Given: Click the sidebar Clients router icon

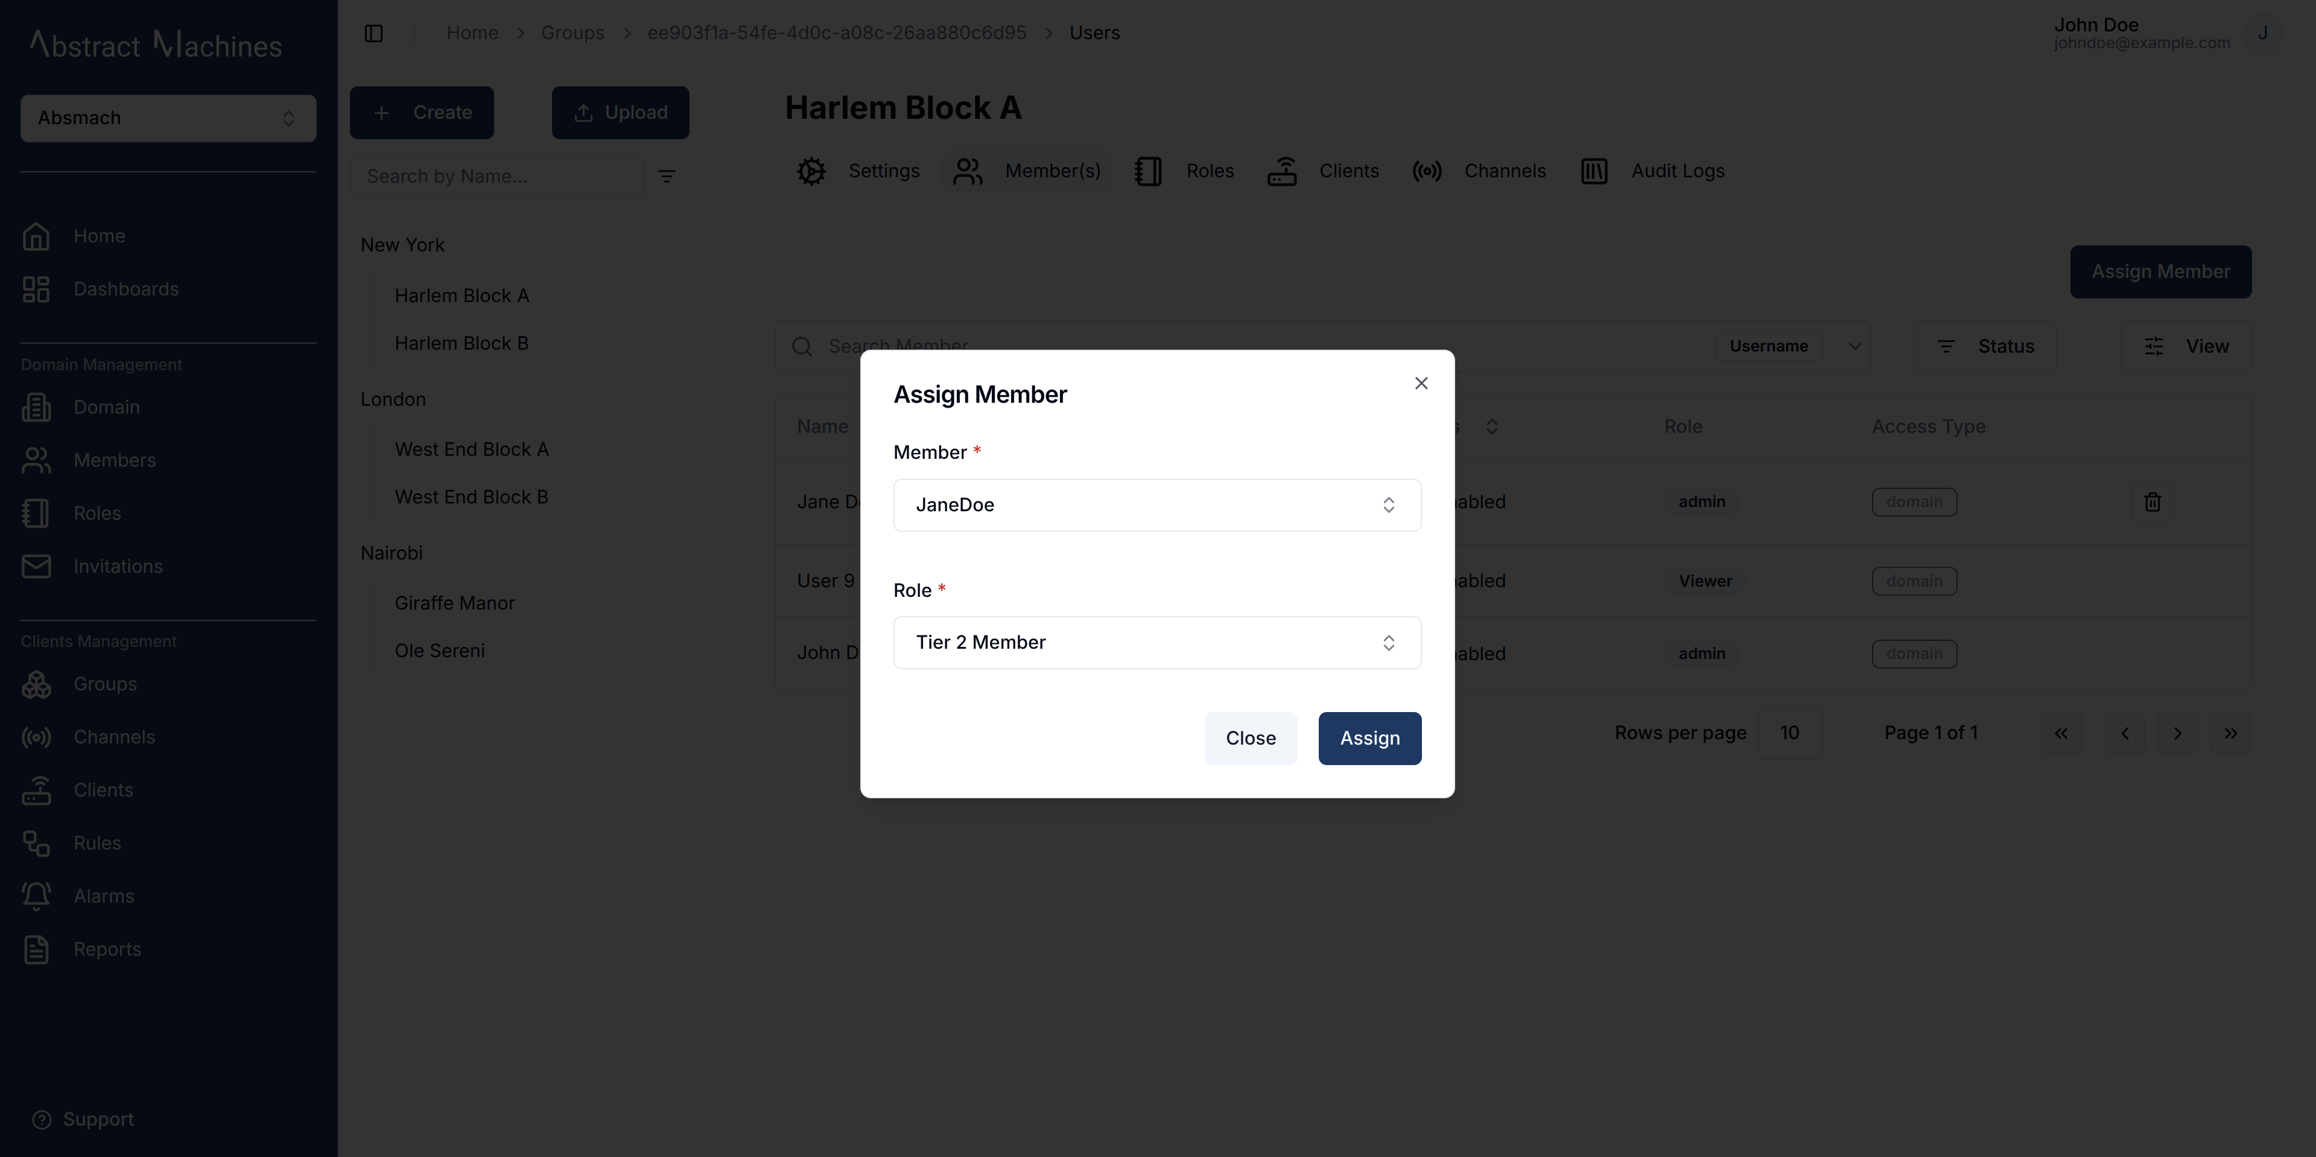Looking at the screenshot, I should coord(36,790).
